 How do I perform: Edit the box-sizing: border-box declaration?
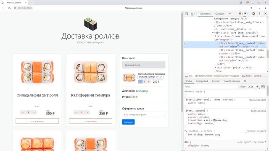(204, 135)
